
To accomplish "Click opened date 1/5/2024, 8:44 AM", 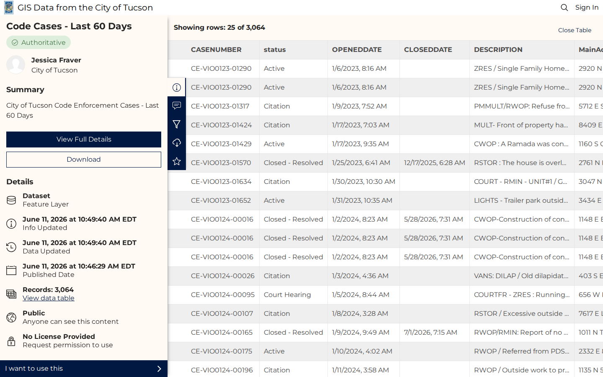I will tap(361, 295).
